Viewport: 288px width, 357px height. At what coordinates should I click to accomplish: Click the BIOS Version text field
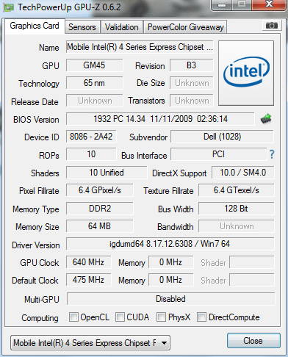click(x=160, y=119)
